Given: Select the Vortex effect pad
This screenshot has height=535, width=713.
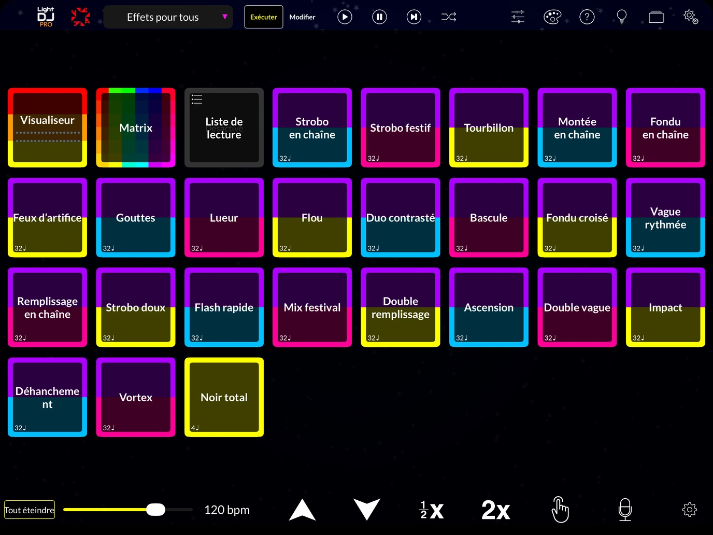Looking at the screenshot, I should (136, 397).
